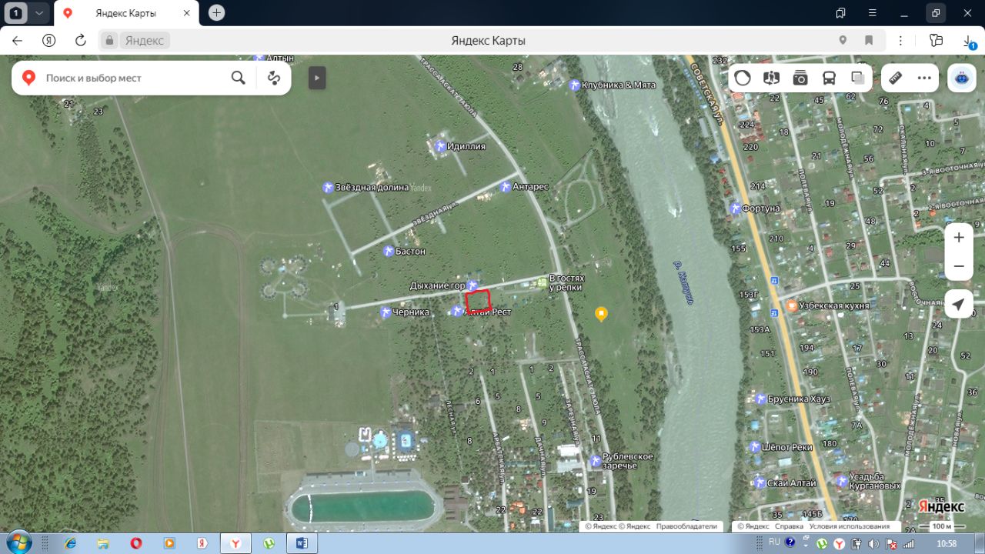Open the browser three-dot page menu
The height and width of the screenshot is (554, 985).
(x=901, y=41)
